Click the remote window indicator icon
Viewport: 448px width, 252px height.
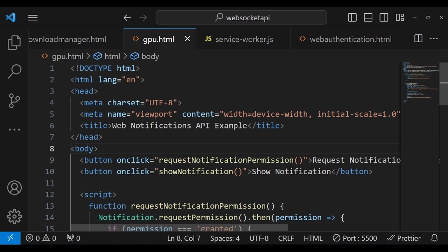(10, 238)
